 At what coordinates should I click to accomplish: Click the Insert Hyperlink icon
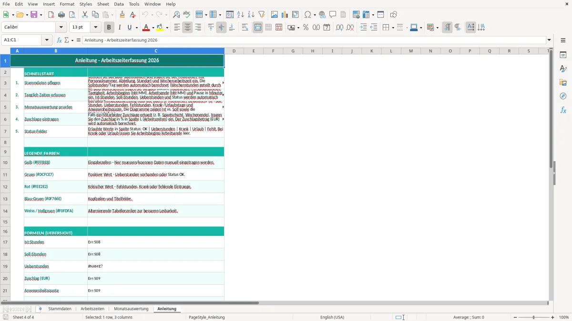coord(322,15)
